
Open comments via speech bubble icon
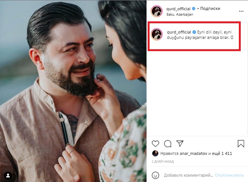click(x=167, y=143)
